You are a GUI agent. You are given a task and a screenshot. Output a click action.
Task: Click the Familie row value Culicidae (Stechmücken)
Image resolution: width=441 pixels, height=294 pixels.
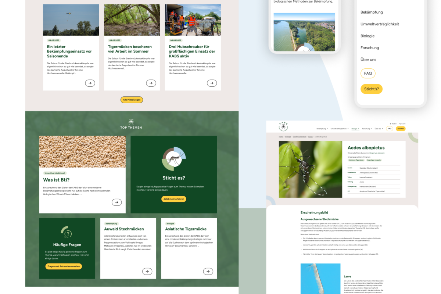coord(368,168)
